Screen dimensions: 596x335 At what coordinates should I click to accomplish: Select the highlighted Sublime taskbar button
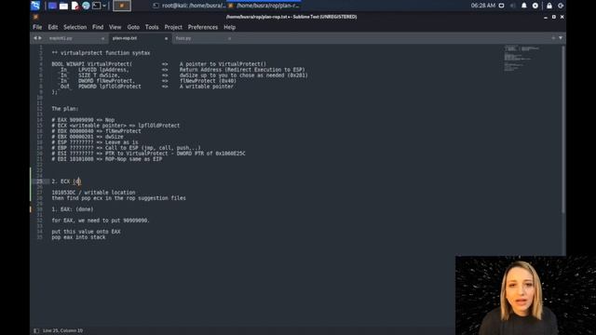pyautogui.click(x=122, y=6)
